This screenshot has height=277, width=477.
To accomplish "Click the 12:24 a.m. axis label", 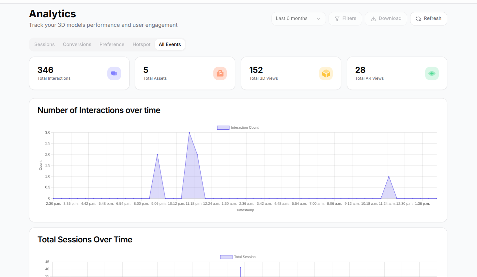I will tap(211, 204).
